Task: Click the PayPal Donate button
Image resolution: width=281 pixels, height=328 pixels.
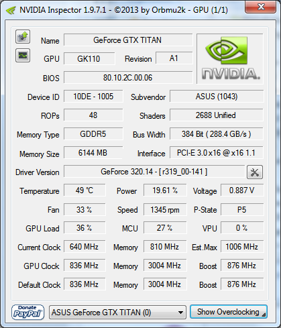Action: [x=27, y=312]
